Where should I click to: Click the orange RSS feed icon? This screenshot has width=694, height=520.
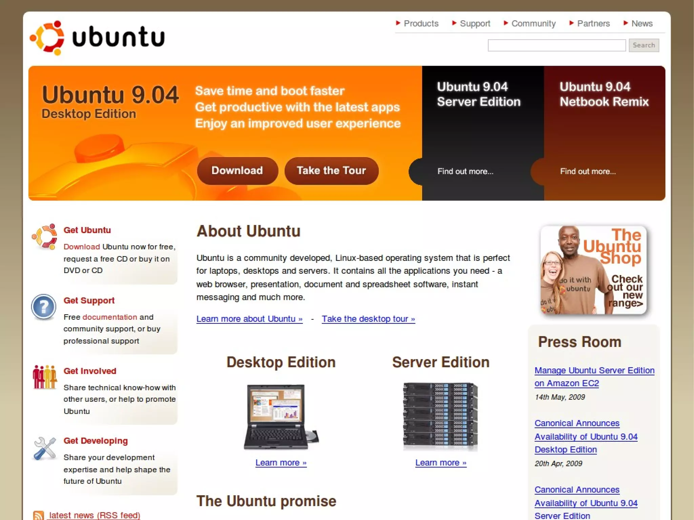(x=39, y=515)
